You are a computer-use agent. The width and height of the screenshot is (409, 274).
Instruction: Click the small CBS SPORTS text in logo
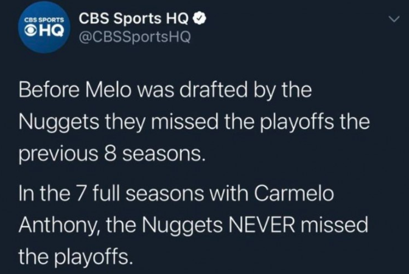[x=44, y=20]
